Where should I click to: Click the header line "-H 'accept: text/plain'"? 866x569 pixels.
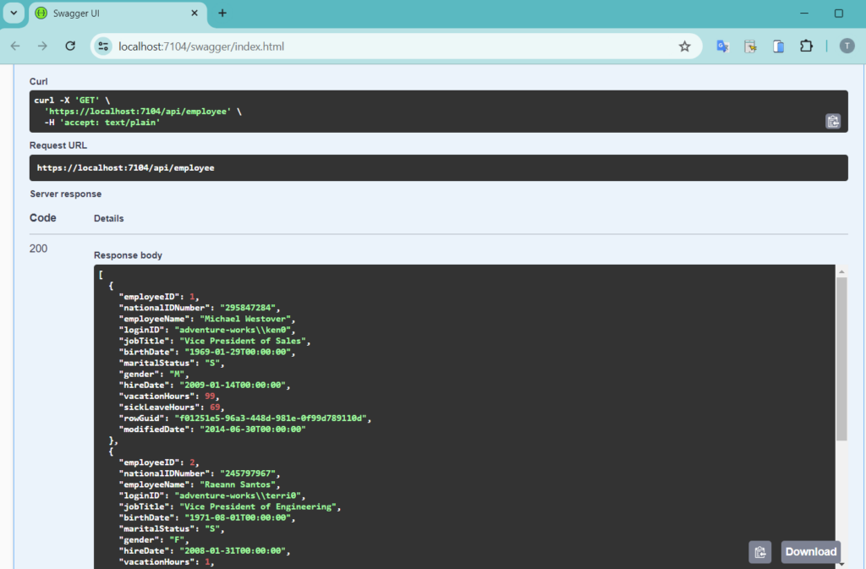[x=102, y=123]
